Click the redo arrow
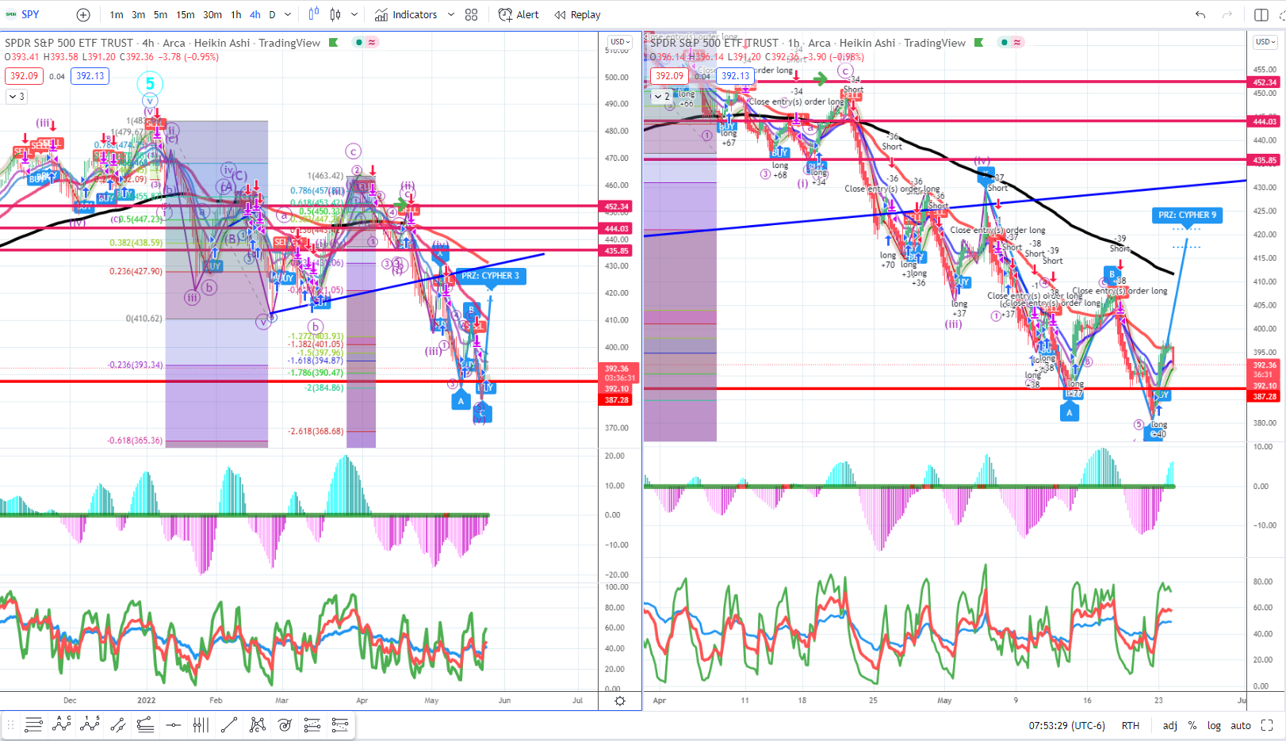Image resolution: width=1286 pixels, height=741 pixels. click(1227, 14)
